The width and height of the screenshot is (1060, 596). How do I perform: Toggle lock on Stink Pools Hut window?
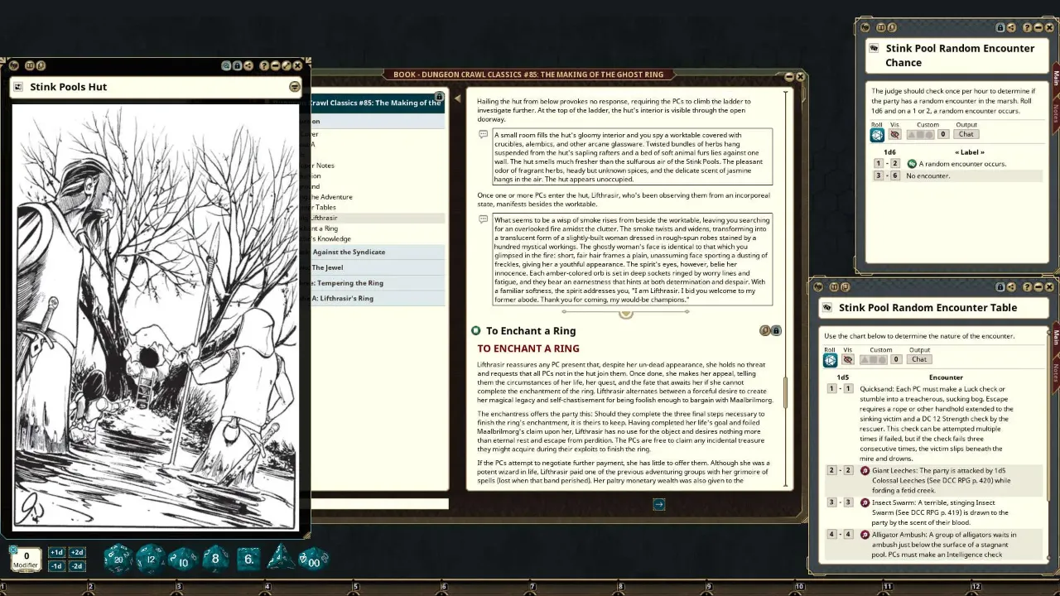[237, 65]
